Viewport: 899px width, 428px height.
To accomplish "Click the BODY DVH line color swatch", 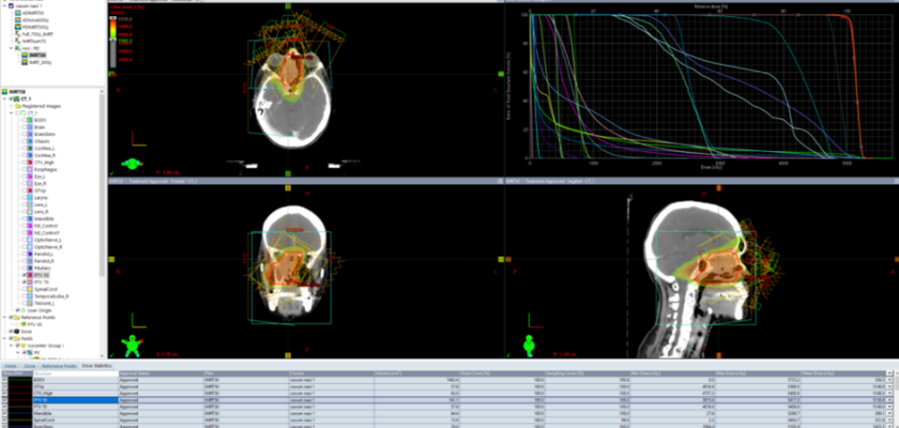I will (x=22, y=380).
